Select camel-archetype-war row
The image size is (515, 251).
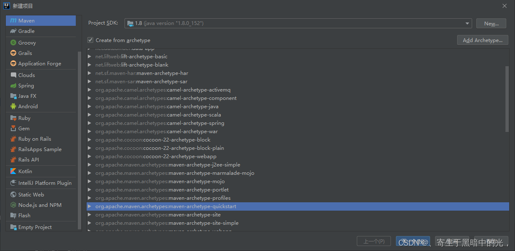click(298, 132)
